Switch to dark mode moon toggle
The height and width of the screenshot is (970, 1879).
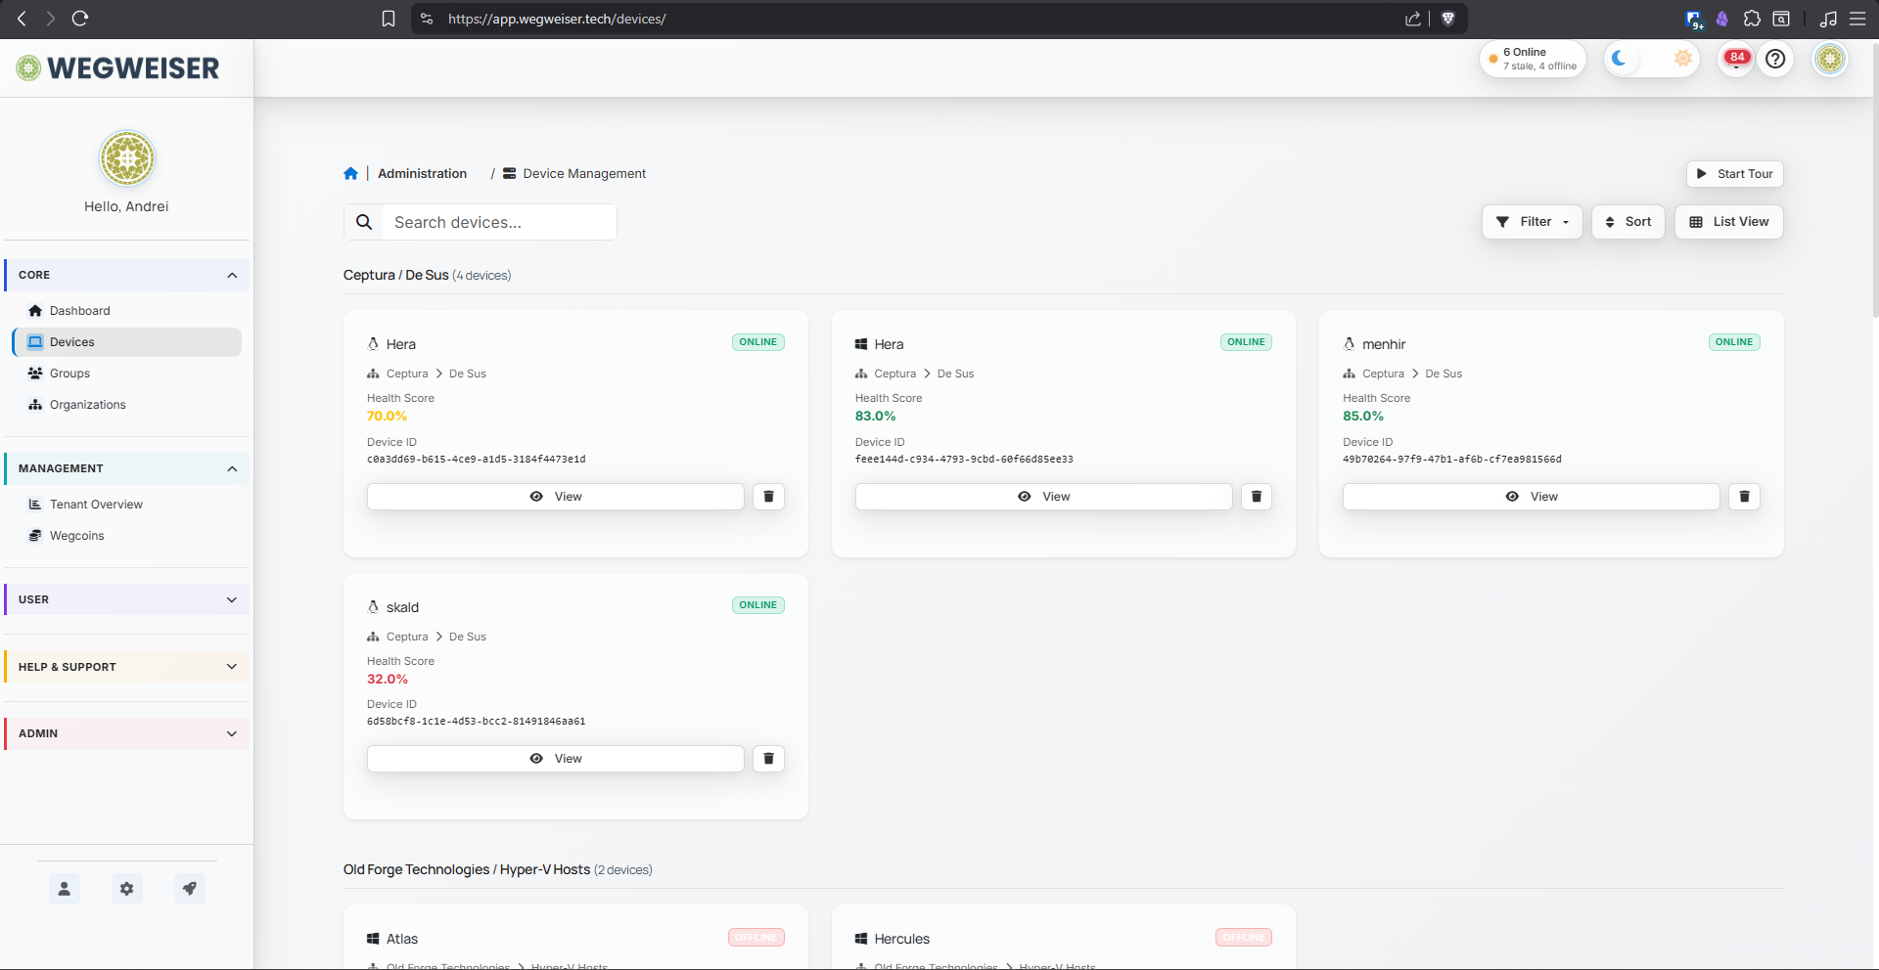coord(1620,59)
